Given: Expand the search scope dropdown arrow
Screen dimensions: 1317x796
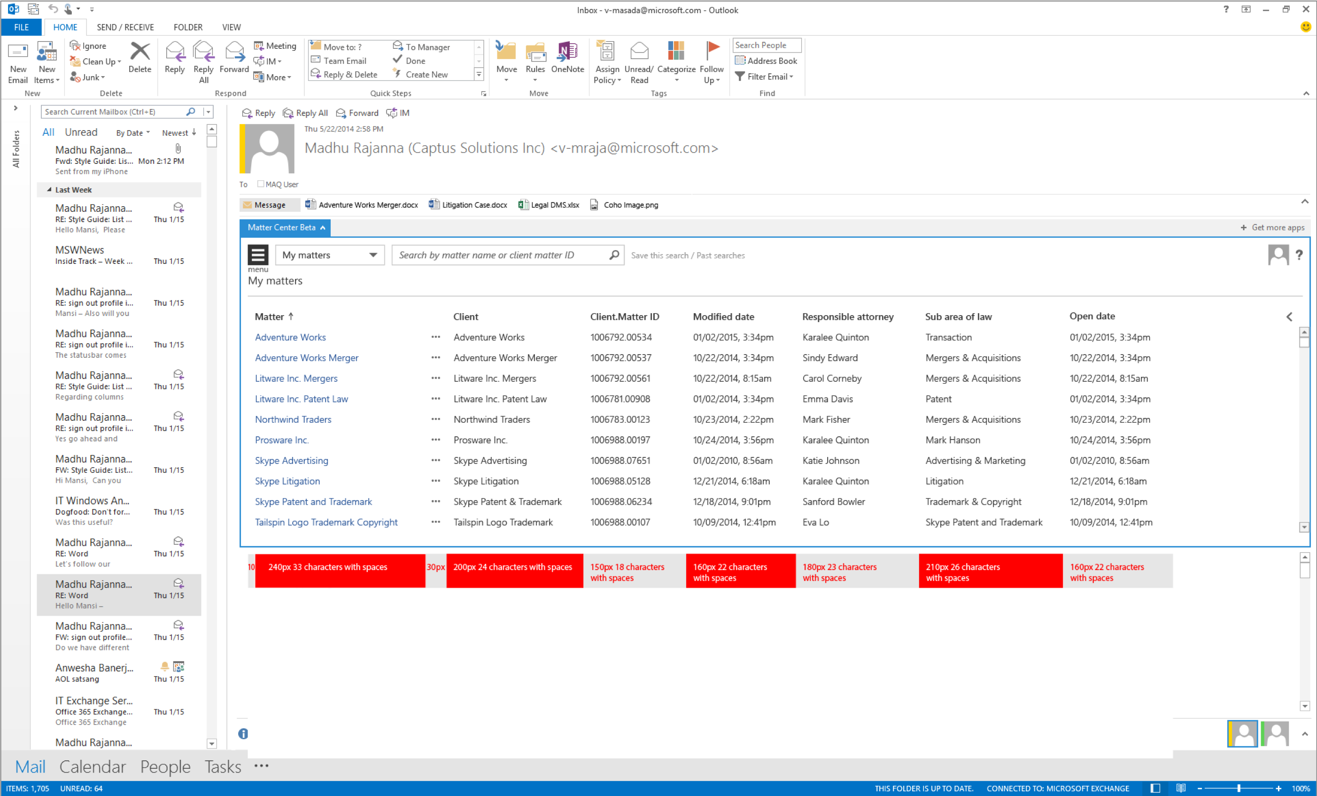Looking at the screenshot, I should point(208,112).
